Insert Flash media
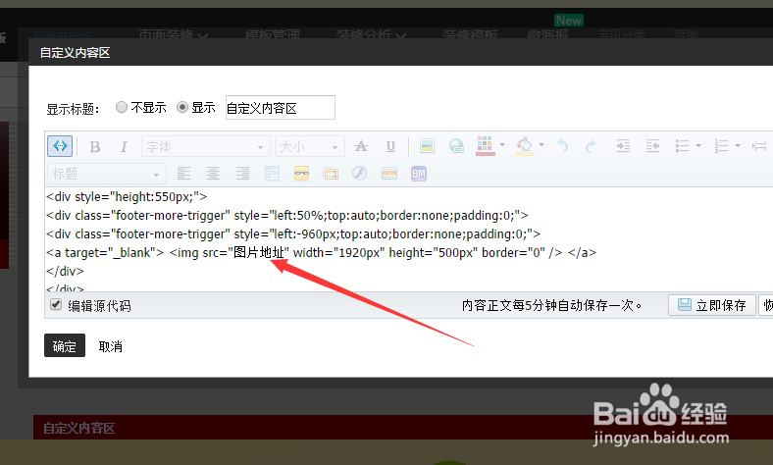 359,173
